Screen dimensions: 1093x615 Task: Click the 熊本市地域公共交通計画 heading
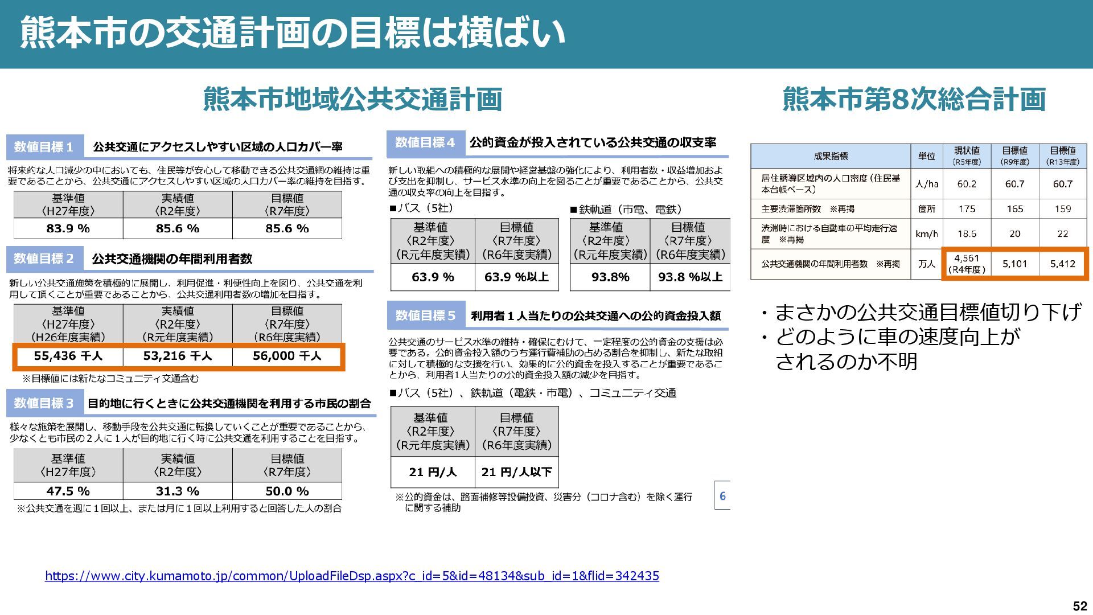coord(352,99)
